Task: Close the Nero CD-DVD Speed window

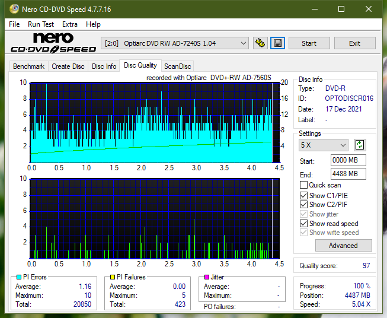Action: 369,9
